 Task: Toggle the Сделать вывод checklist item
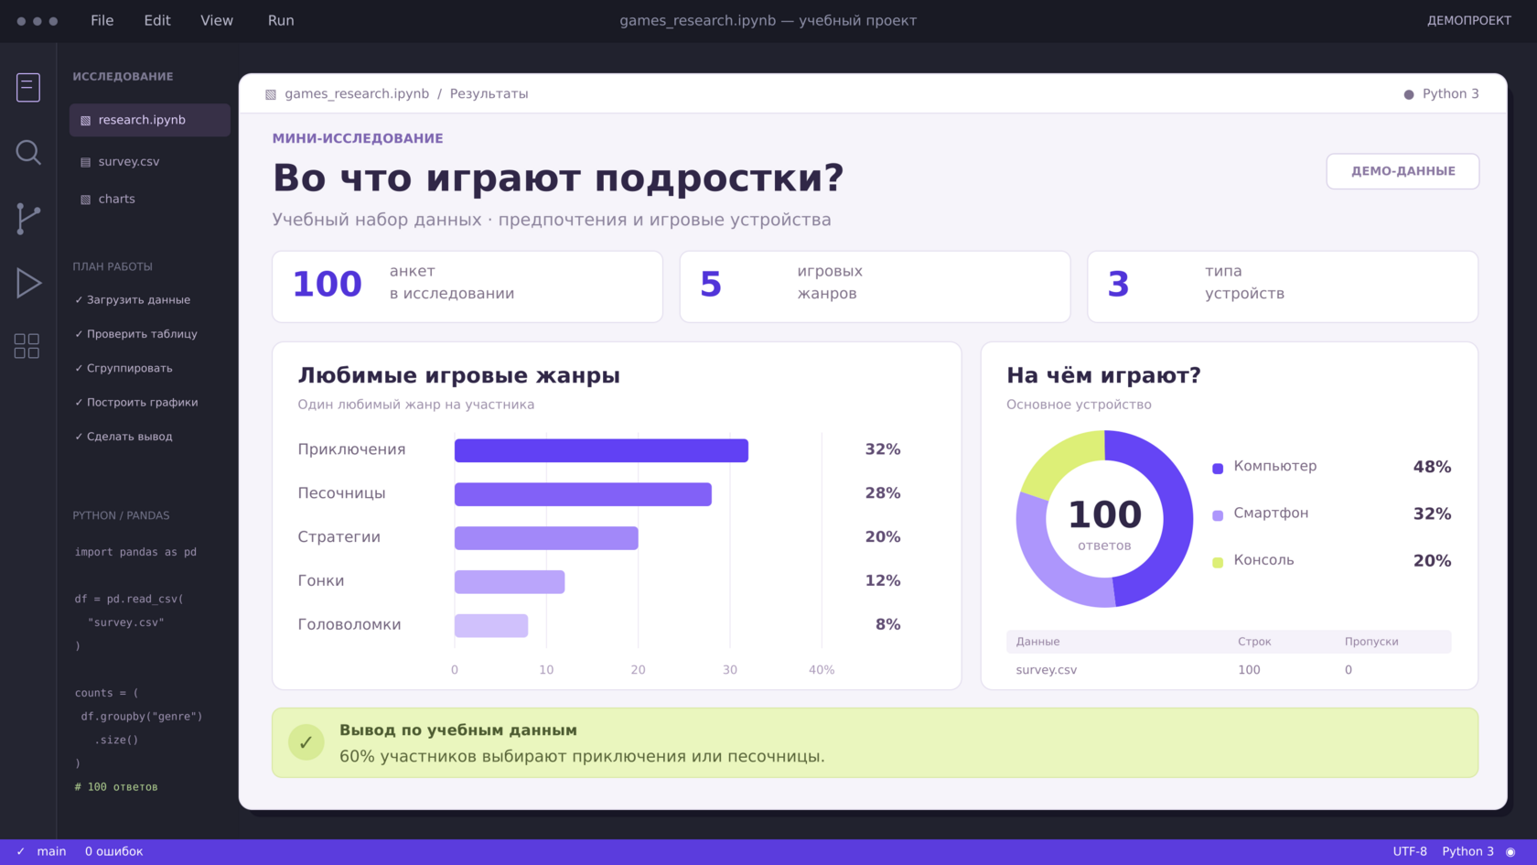124,437
